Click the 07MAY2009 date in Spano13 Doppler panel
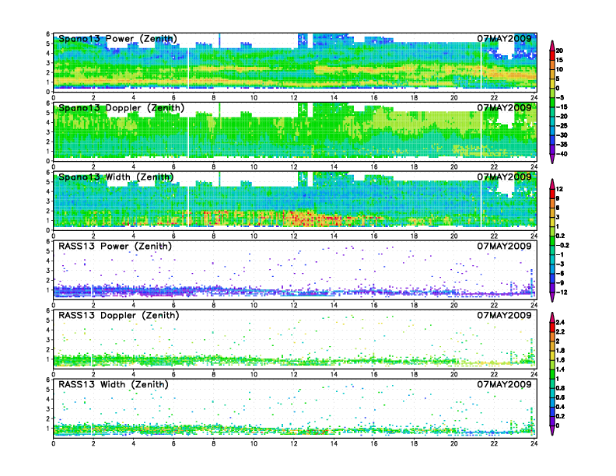This screenshot has height=476, width=616. pyautogui.click(x=504, y=107)
